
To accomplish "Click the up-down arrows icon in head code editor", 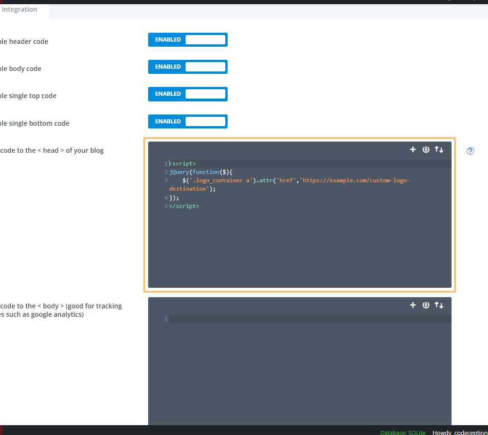I will 439,150.
